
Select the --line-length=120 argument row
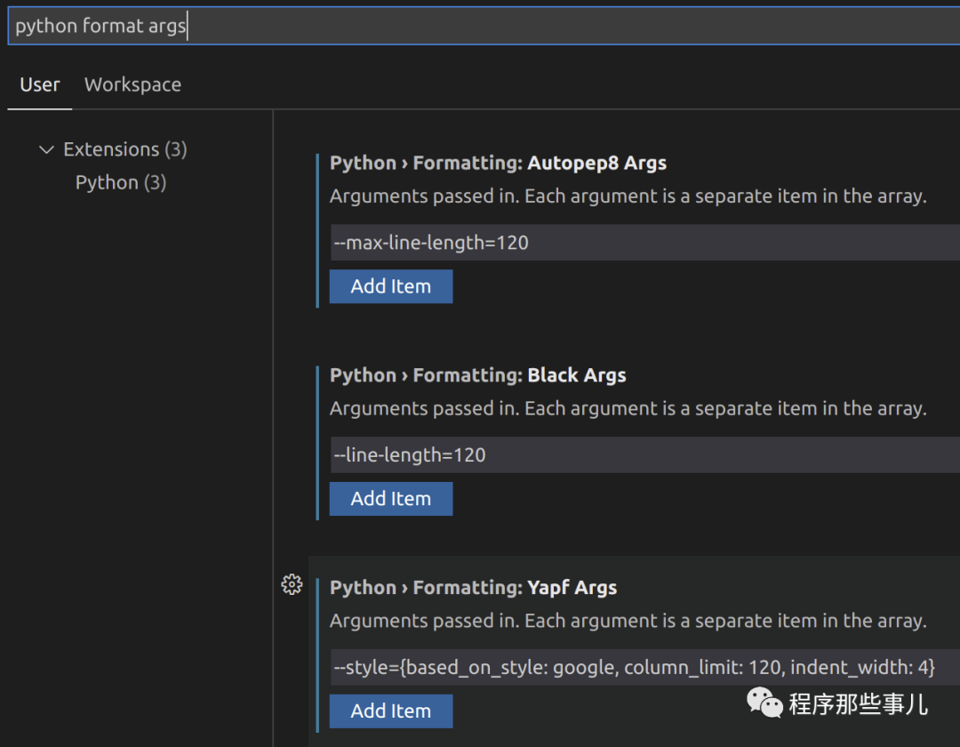[645, 455]
